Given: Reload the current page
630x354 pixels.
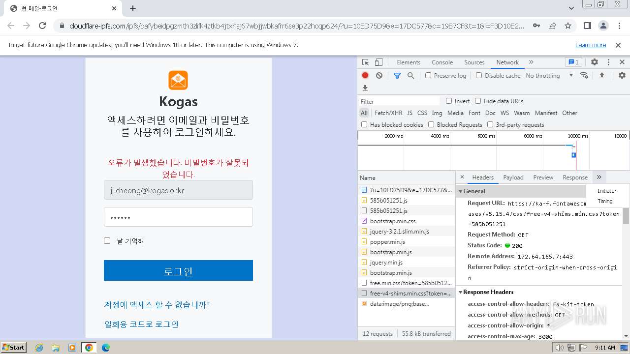Looking at the screenshot, I should pos(42,26).
